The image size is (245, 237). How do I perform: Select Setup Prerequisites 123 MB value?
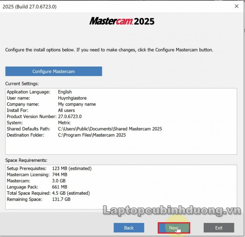coord(72,168)
